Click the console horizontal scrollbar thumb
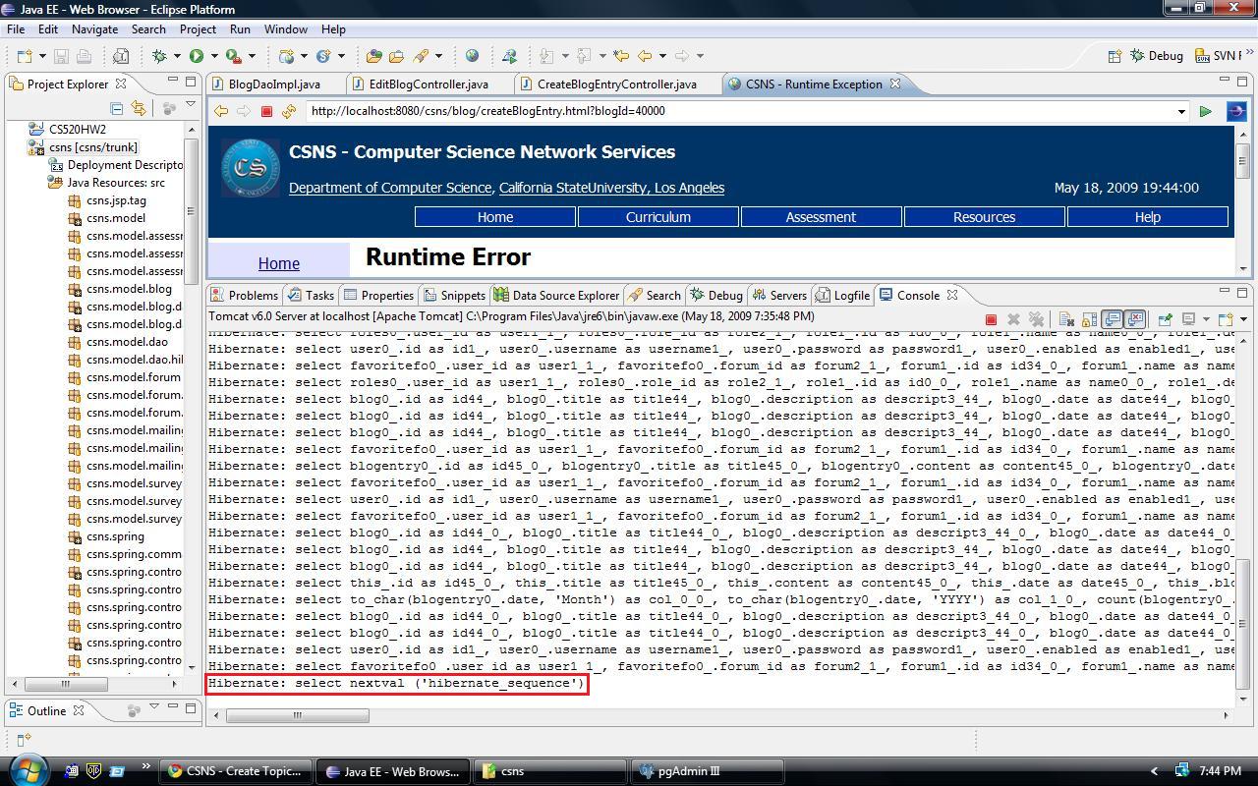Screen dimensions: 1258x786 298,715
